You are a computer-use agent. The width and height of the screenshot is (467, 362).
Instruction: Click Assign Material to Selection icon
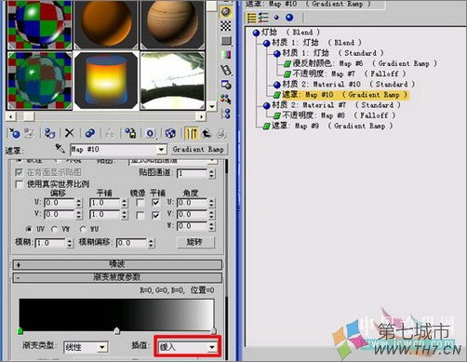click(x=49, y=133)
